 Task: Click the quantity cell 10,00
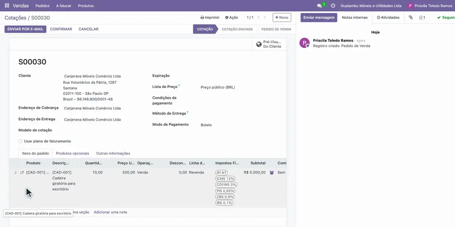tap(97, 172)
